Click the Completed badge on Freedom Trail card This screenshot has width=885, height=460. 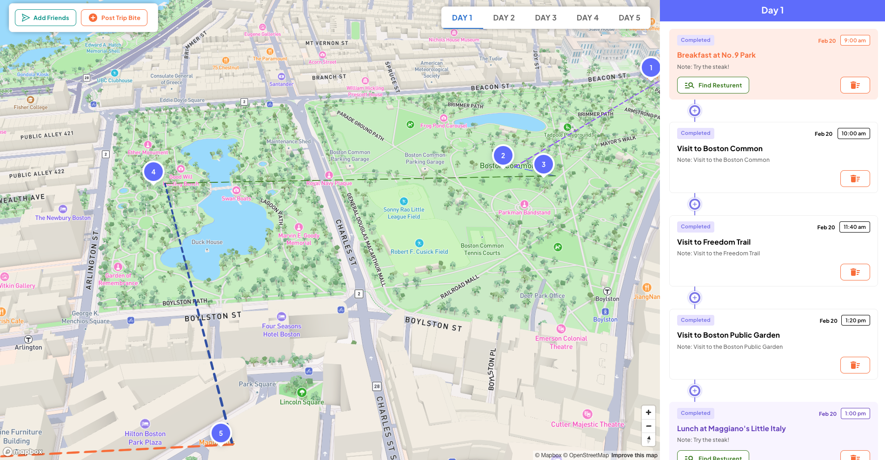[x=695, y=227]
